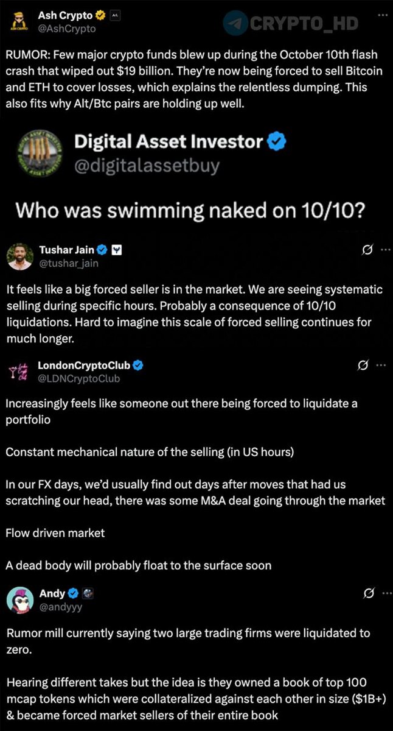The image size is (393, 731).
Task: Click Andy's verified badge
Action: coord(73,593)
